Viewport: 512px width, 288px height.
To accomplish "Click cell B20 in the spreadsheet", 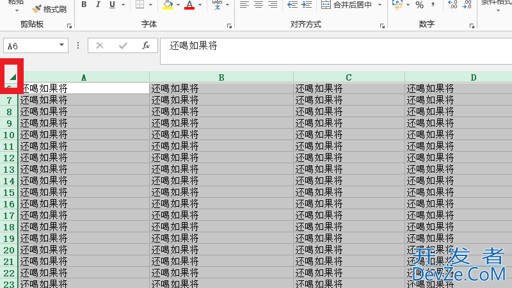I will point(221,250).
